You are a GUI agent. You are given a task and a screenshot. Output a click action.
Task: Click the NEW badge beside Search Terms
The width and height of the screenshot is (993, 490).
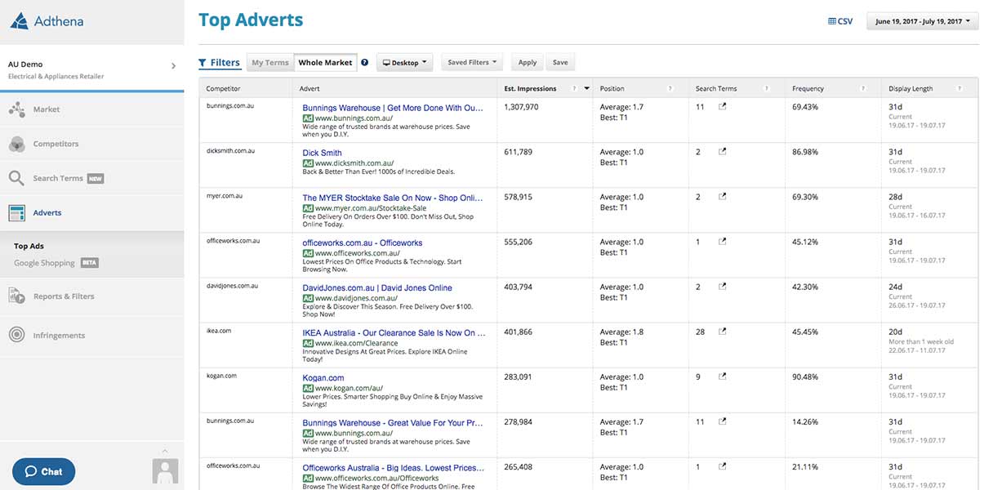(x=96, y=178)
